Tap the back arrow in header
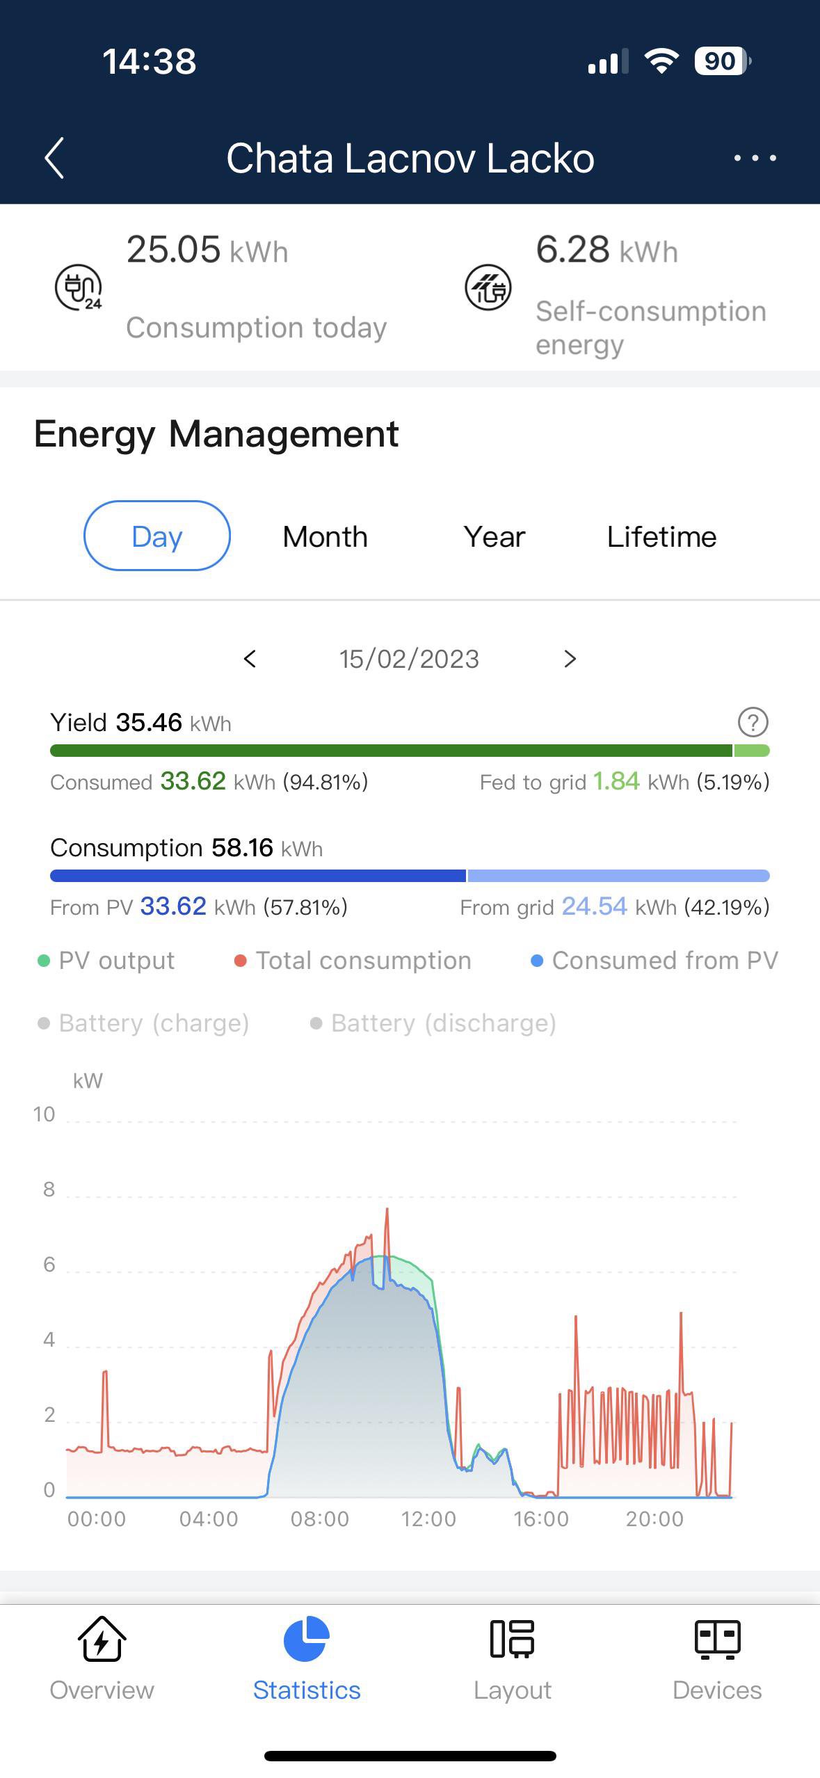This screenshot has width=820, height=1778. (x=55, y=158)
